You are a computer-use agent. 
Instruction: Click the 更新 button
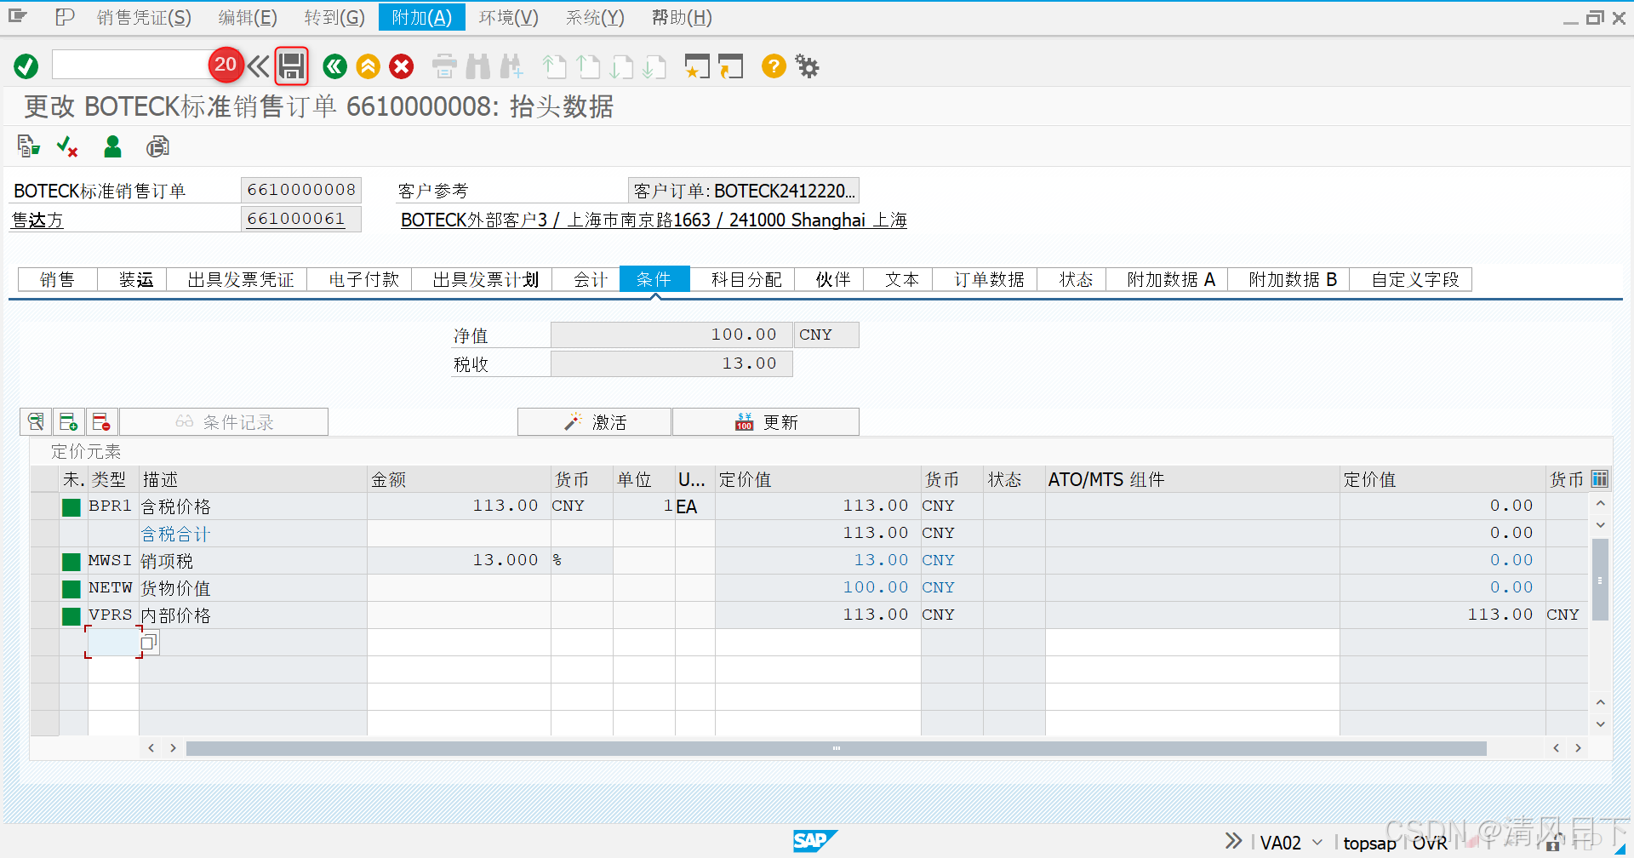tap(766, 421)
